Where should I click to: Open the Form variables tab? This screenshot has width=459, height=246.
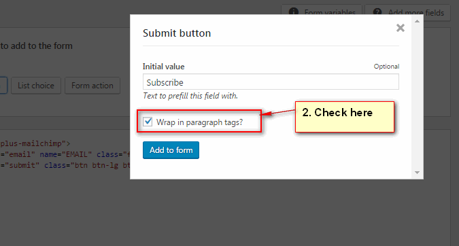322,13
